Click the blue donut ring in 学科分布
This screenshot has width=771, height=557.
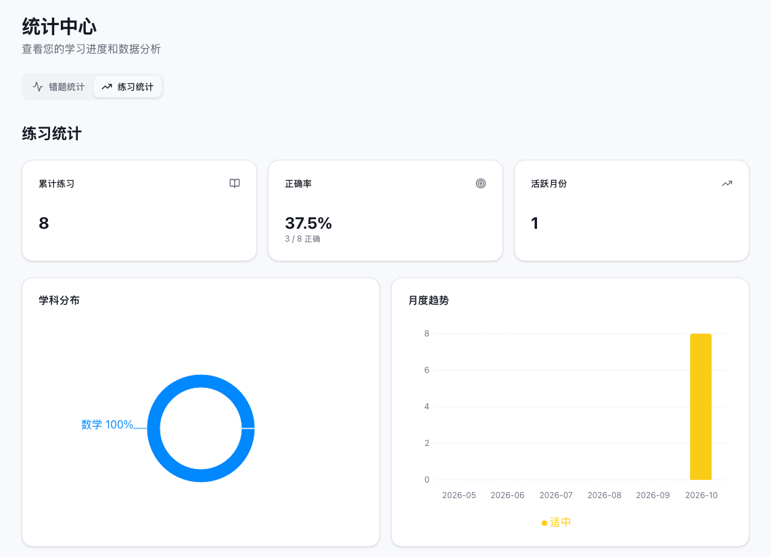pyautogui.click(x=201, y=381)
